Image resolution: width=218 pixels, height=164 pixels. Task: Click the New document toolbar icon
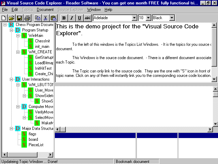coord(4,18)
